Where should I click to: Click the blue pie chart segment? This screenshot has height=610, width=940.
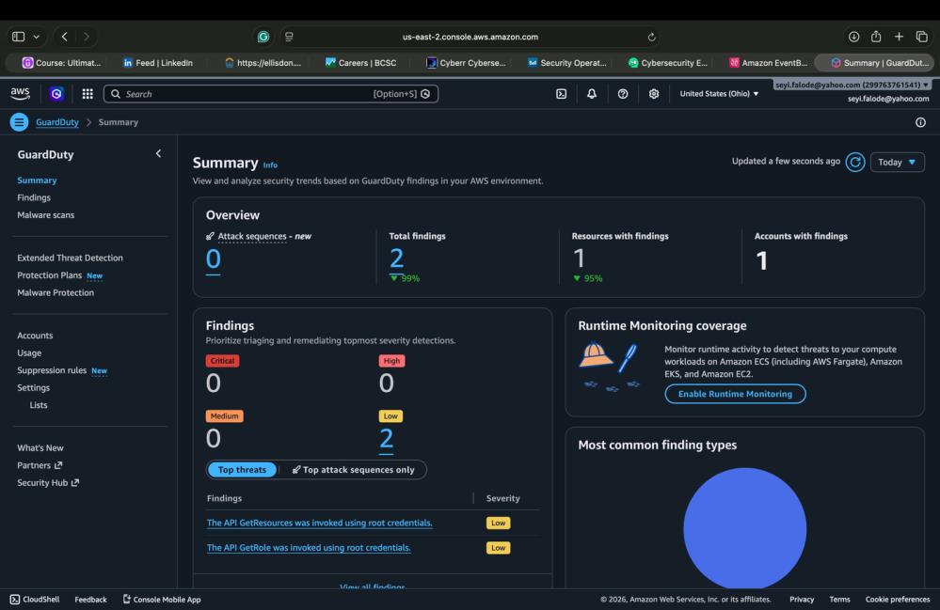[x=744, y=528]
